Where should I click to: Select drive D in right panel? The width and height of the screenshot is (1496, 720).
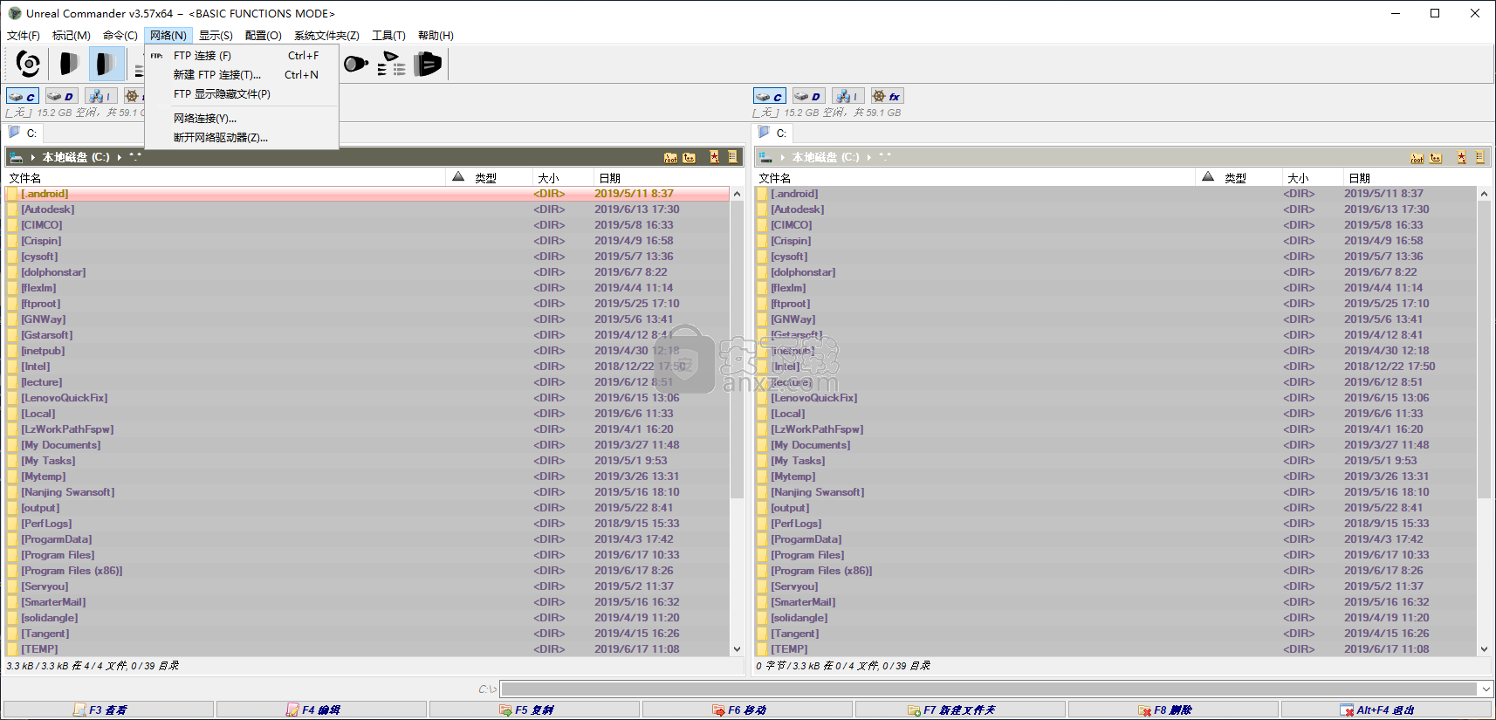coord(808,96)
